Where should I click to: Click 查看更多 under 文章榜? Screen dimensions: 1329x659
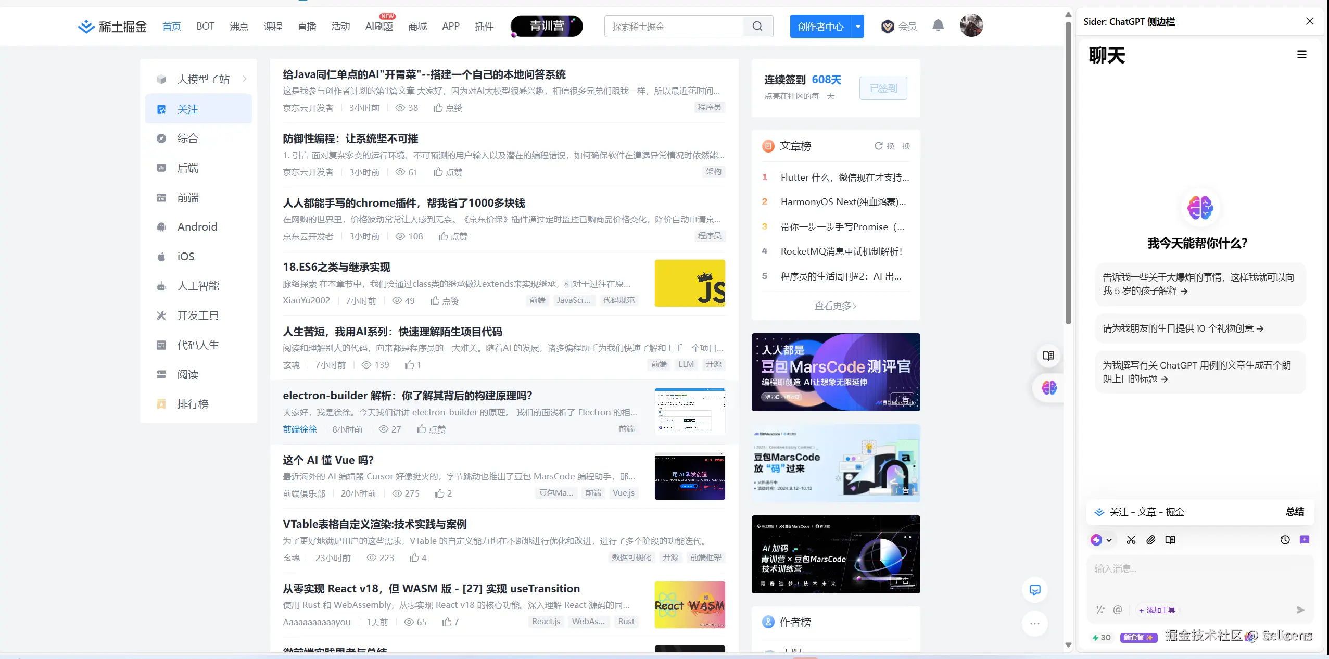point(835,306)
